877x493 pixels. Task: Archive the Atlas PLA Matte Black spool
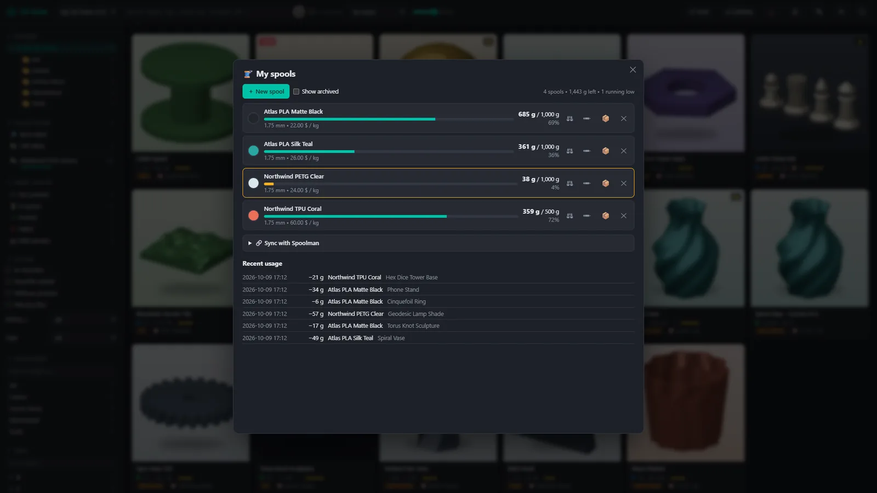[x=606, y=118]
